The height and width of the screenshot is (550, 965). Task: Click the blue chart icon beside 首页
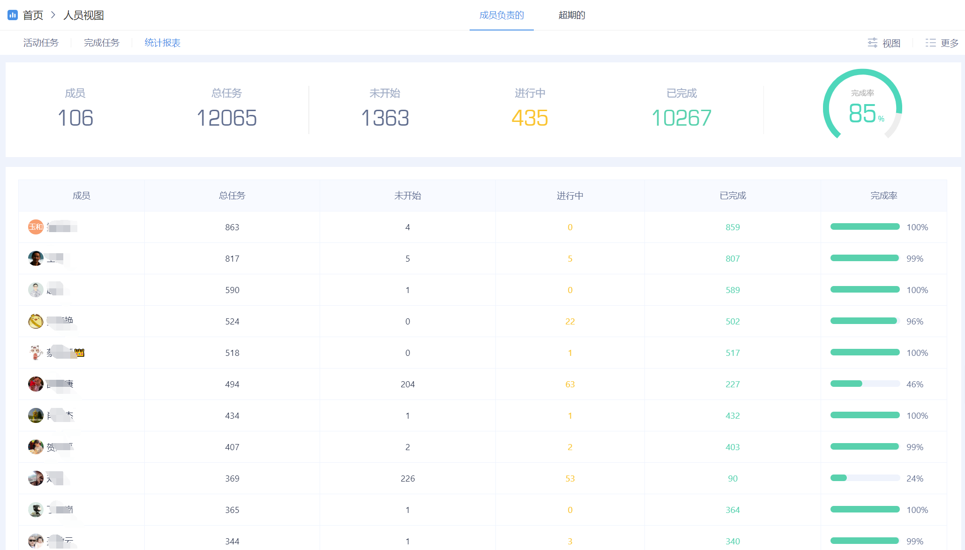coord(13,15)
